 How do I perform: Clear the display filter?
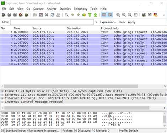[x=122, y=22]
